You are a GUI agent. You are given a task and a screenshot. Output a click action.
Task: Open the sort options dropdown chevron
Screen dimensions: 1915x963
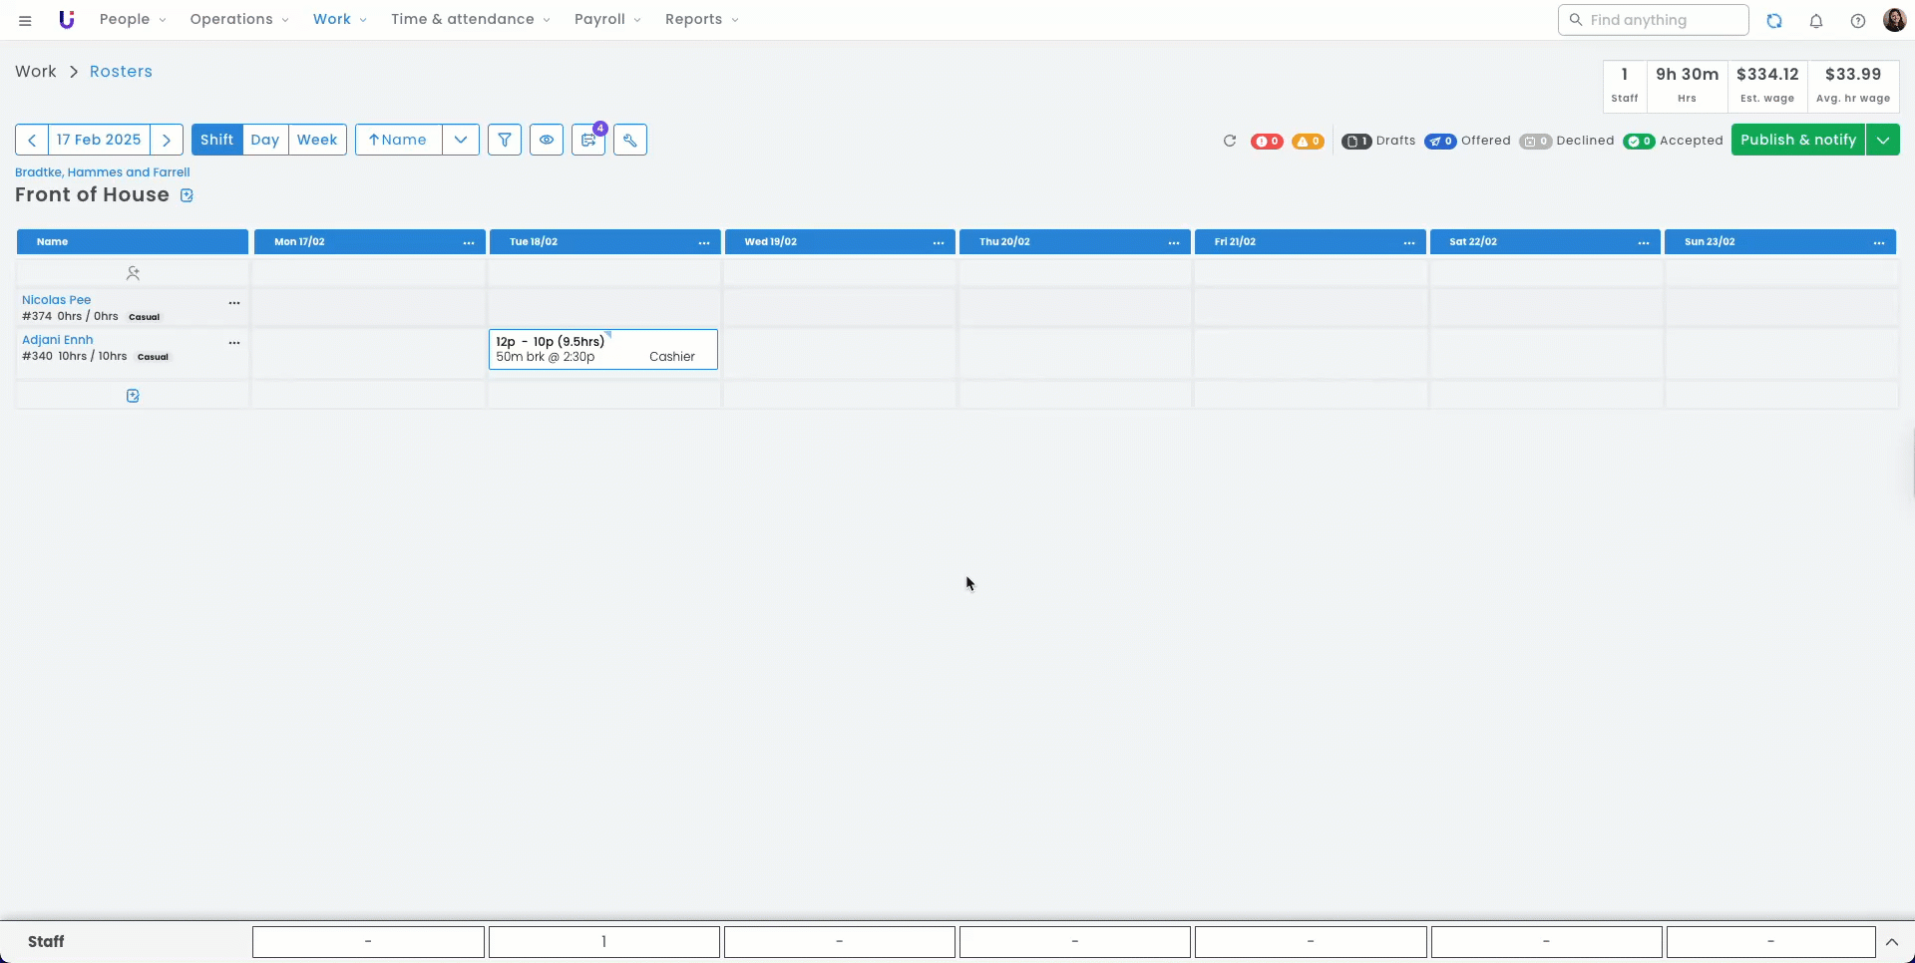coord(461,140)
